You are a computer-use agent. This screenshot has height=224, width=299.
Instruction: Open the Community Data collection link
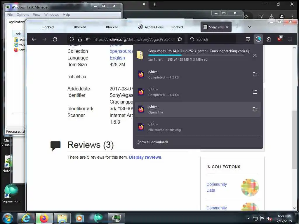pos(217,187)
